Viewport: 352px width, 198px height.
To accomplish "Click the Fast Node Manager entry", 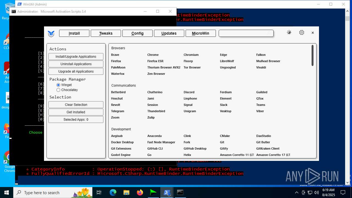I will [161, 142].
